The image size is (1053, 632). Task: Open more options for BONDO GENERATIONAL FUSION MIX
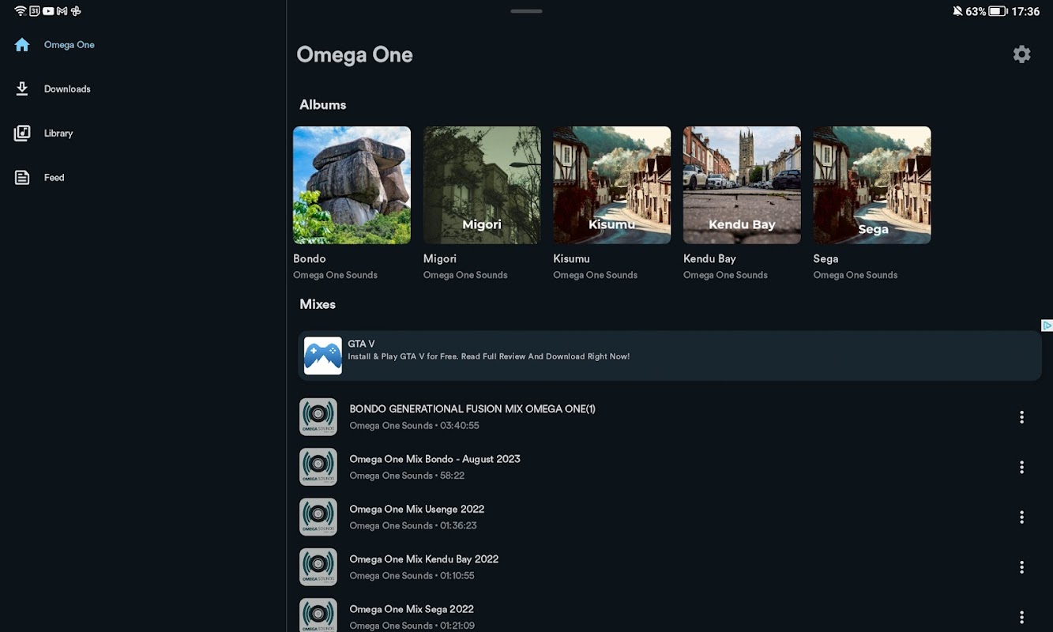point(1021,417)
